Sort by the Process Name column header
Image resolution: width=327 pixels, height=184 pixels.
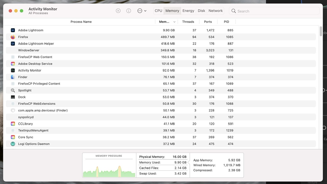[81, 22]
